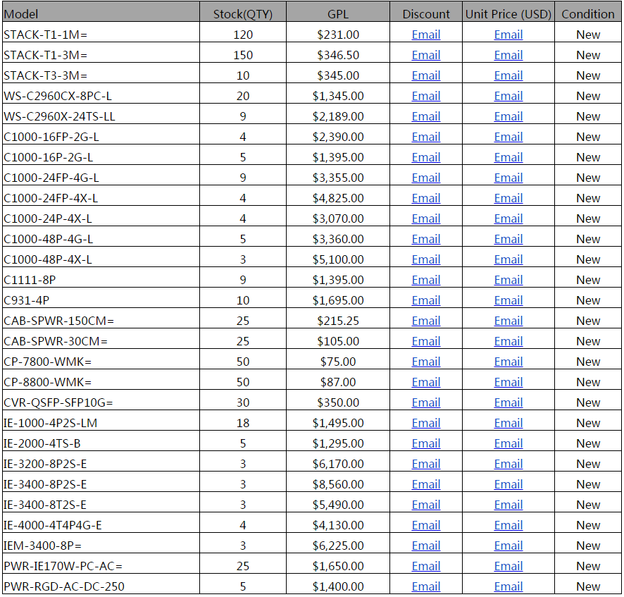
Task: Click the Discount Email link for STACK-T1-1M=
Action: (x=426, y=35)
